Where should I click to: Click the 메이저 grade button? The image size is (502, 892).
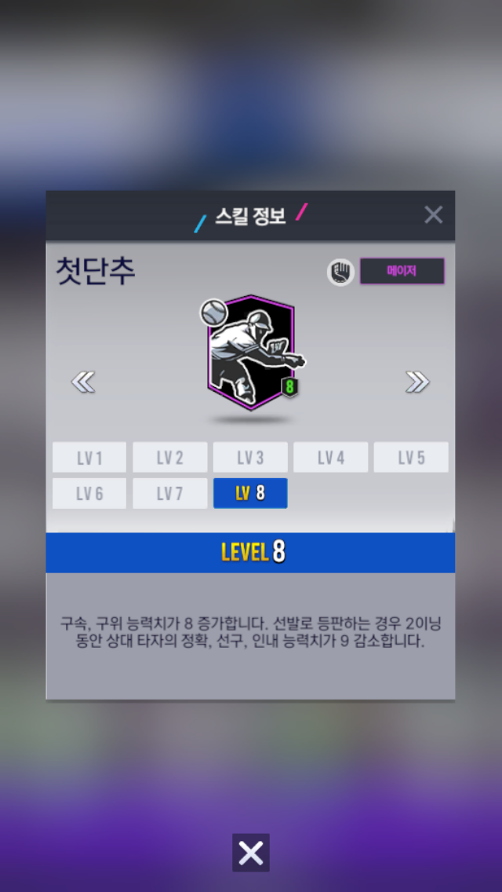click(x=402, y=272)
